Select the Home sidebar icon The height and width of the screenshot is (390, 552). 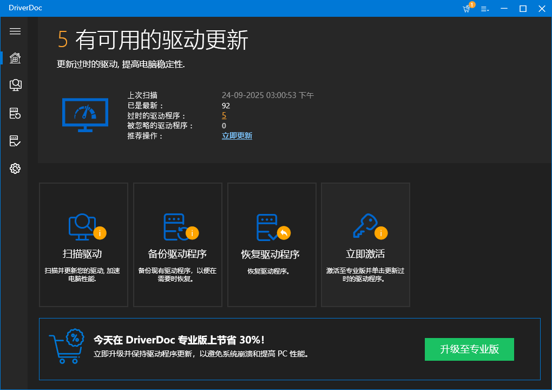coord(15,57)
